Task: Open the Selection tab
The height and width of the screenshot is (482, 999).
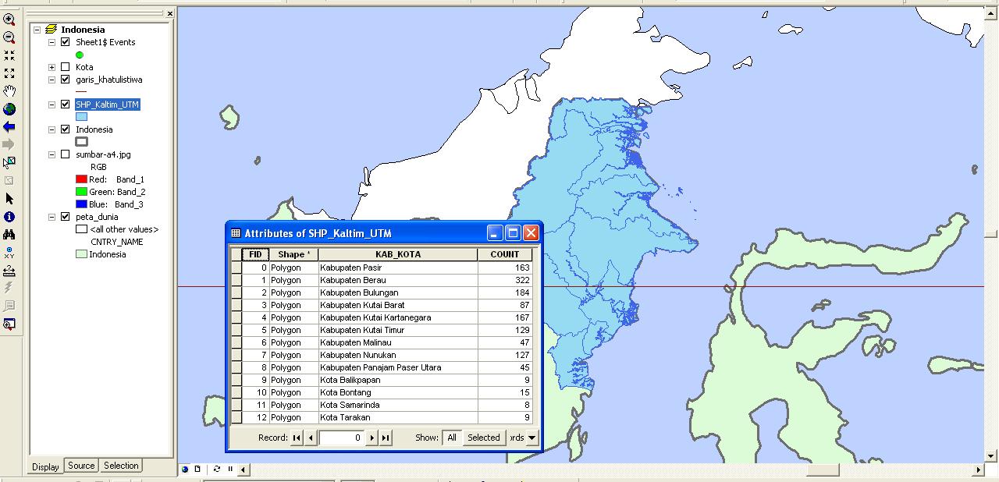Action: (x=121, y=466)
